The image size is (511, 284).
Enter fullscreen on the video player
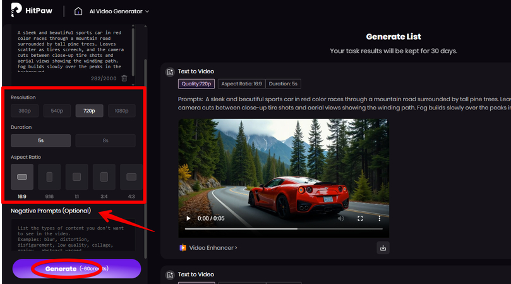pyautogui.click(x=360, y=218)
